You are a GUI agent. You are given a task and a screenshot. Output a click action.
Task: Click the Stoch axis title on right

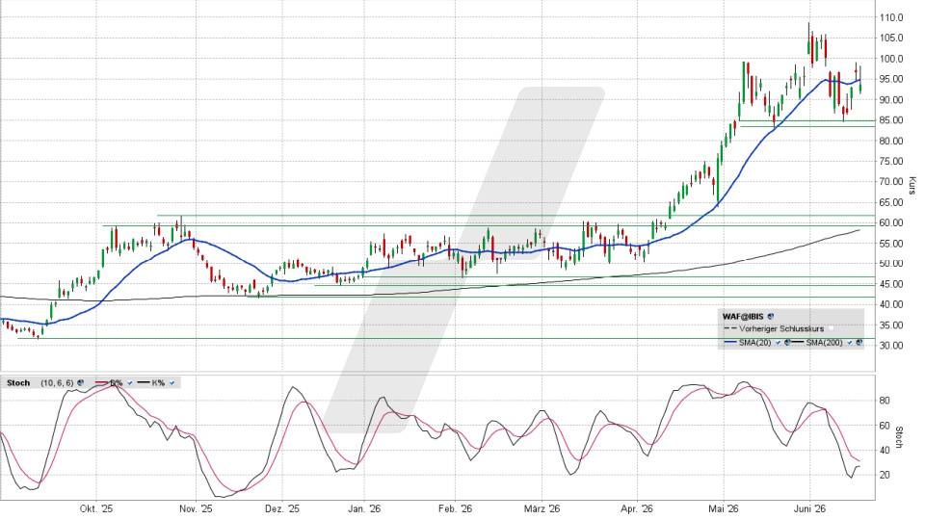899,437
